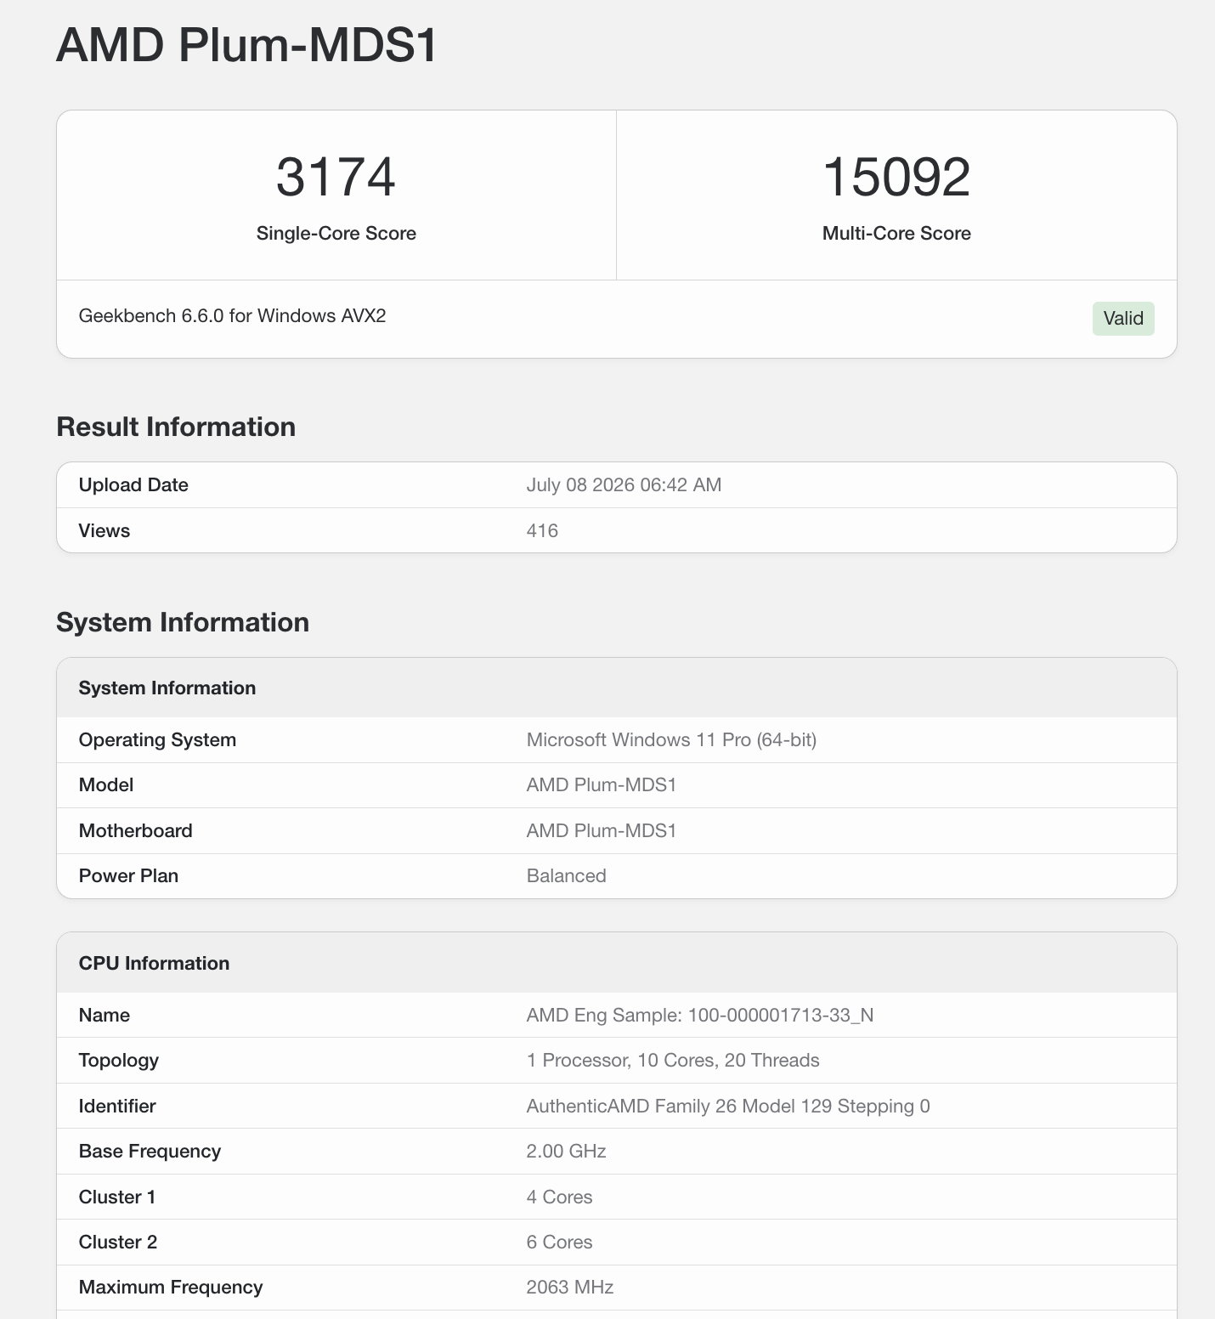The height and width of the screenshot is (1319, 1215).
Task: Click the large System Information section heading
Action: (x=183, y=622)
